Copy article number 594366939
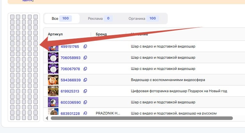The height and width of the screenshot is (133, 245). (85, 80)
